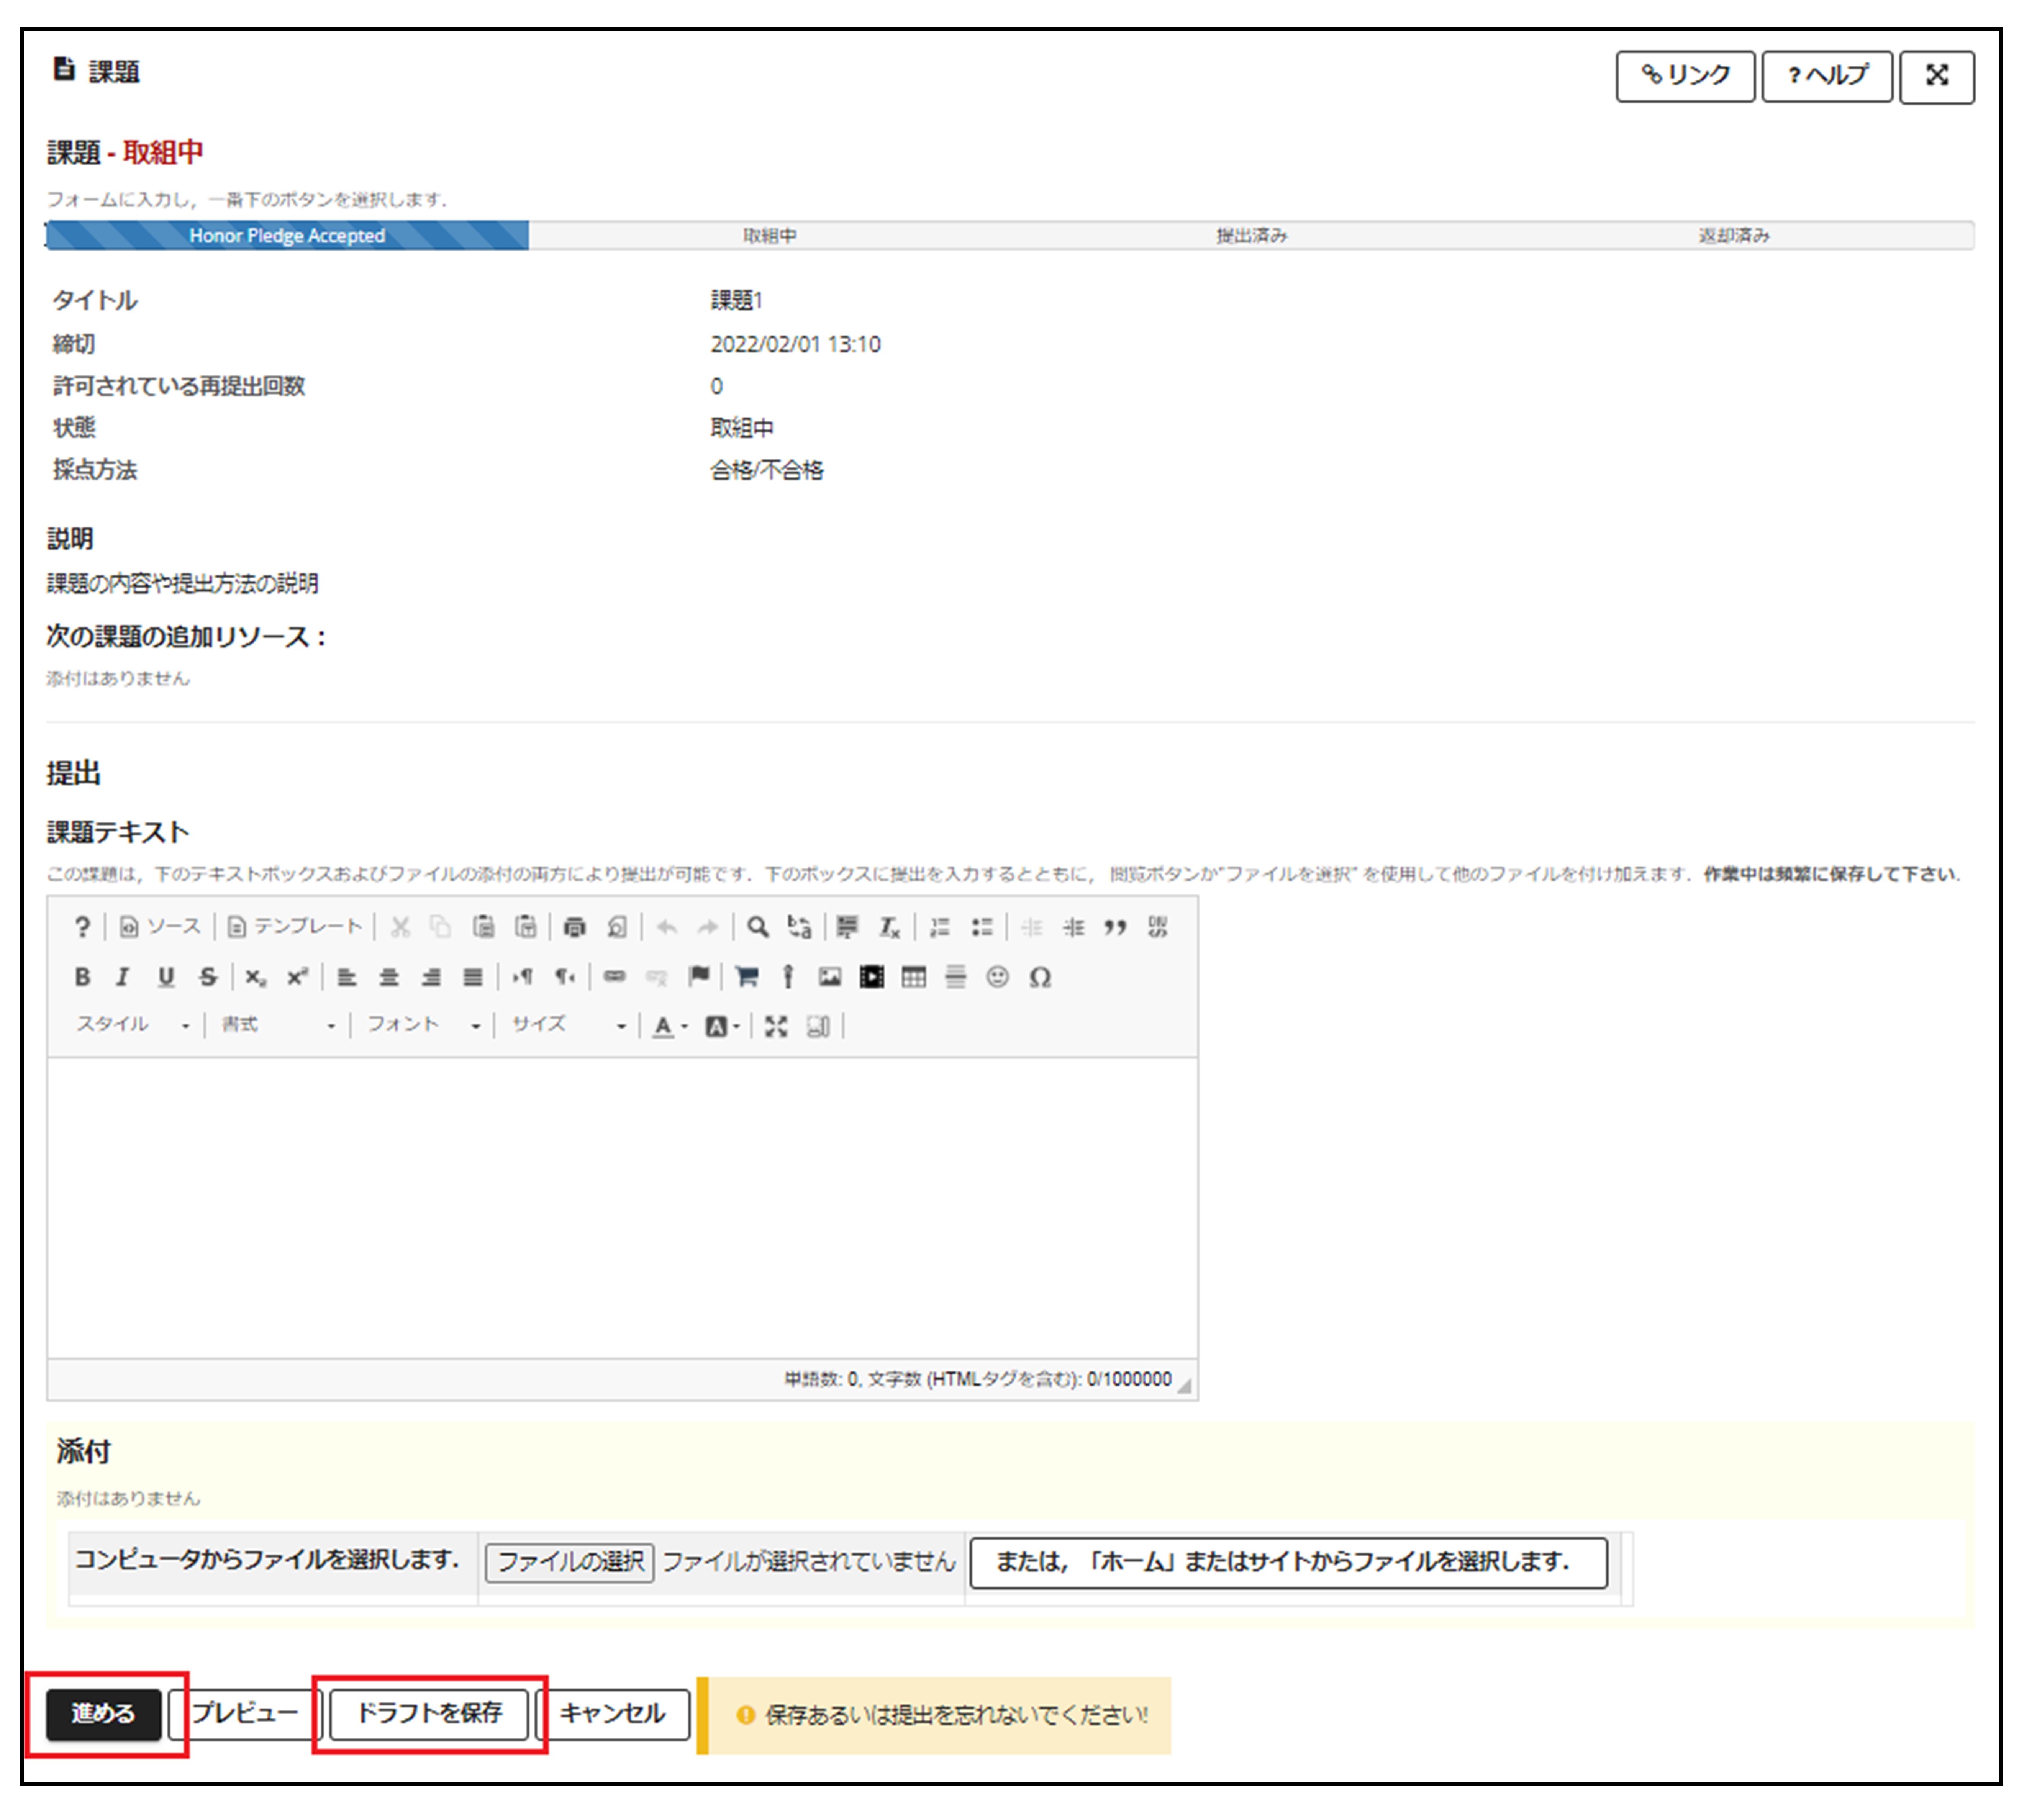Open the 書式 format dropdown
The height and width of the screenshot is (1820, 2019).
[x=278, y=1025]
